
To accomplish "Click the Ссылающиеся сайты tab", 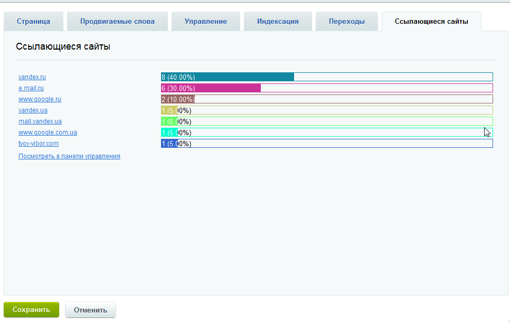I will (x=432, y=22).
